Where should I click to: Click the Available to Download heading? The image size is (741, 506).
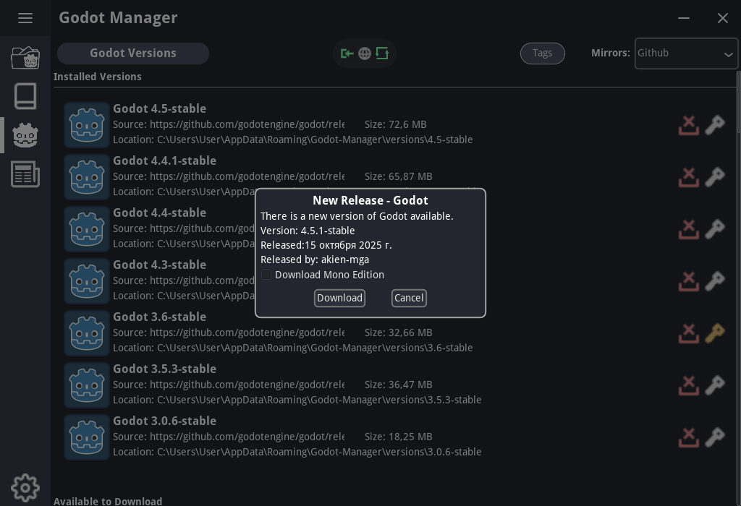[x=108, y=501]
